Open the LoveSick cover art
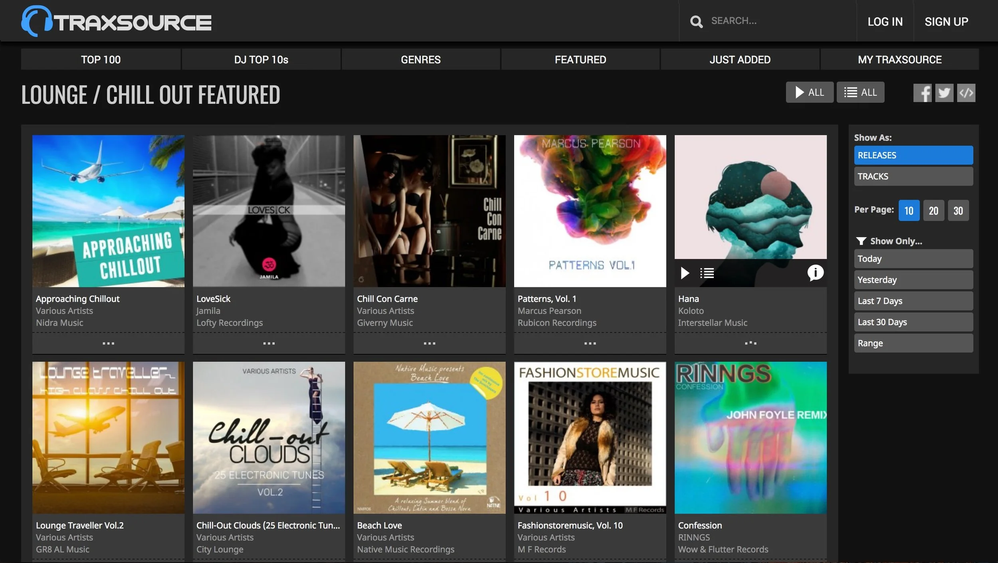Image resolution: width=998 pixels, height=563 pixels. pyautogui.click(x=269, y=211)
